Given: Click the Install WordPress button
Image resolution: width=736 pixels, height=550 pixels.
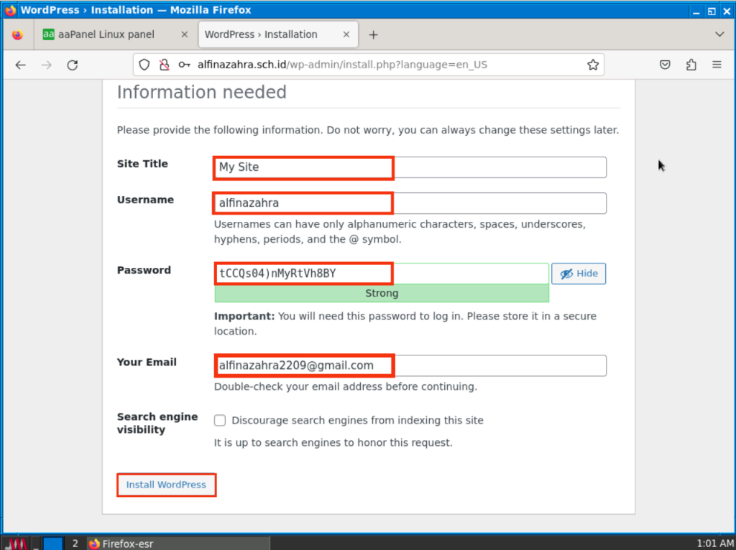Looking at the screenshot, I should [x=166, y=485].
